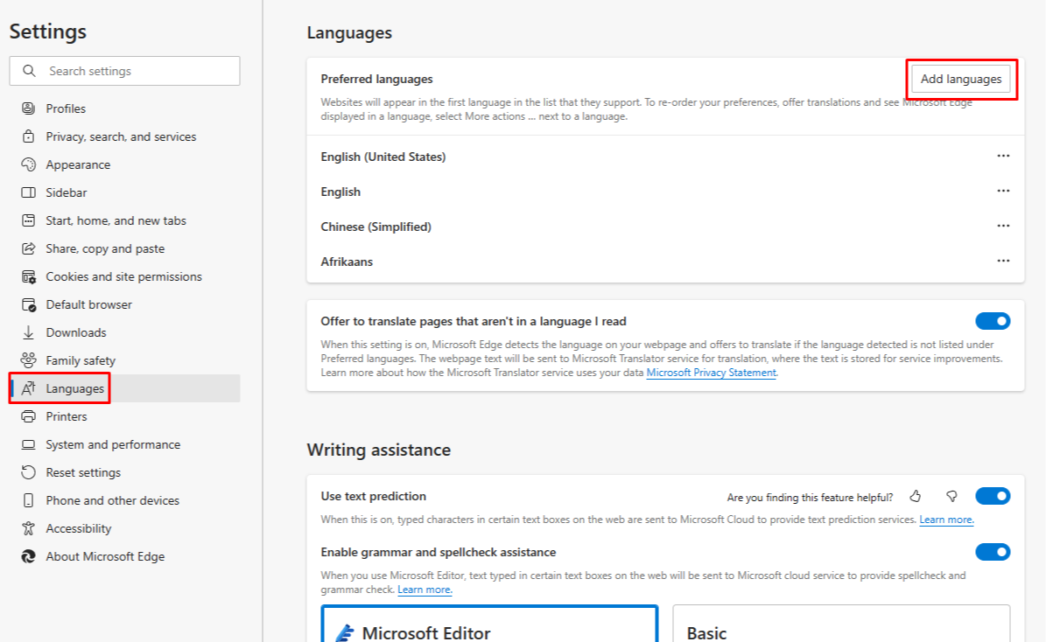The height and width of the screenshot is (642, 1046).
Task: Select the Basic spellcheck option card
Action: pos(841,624)
